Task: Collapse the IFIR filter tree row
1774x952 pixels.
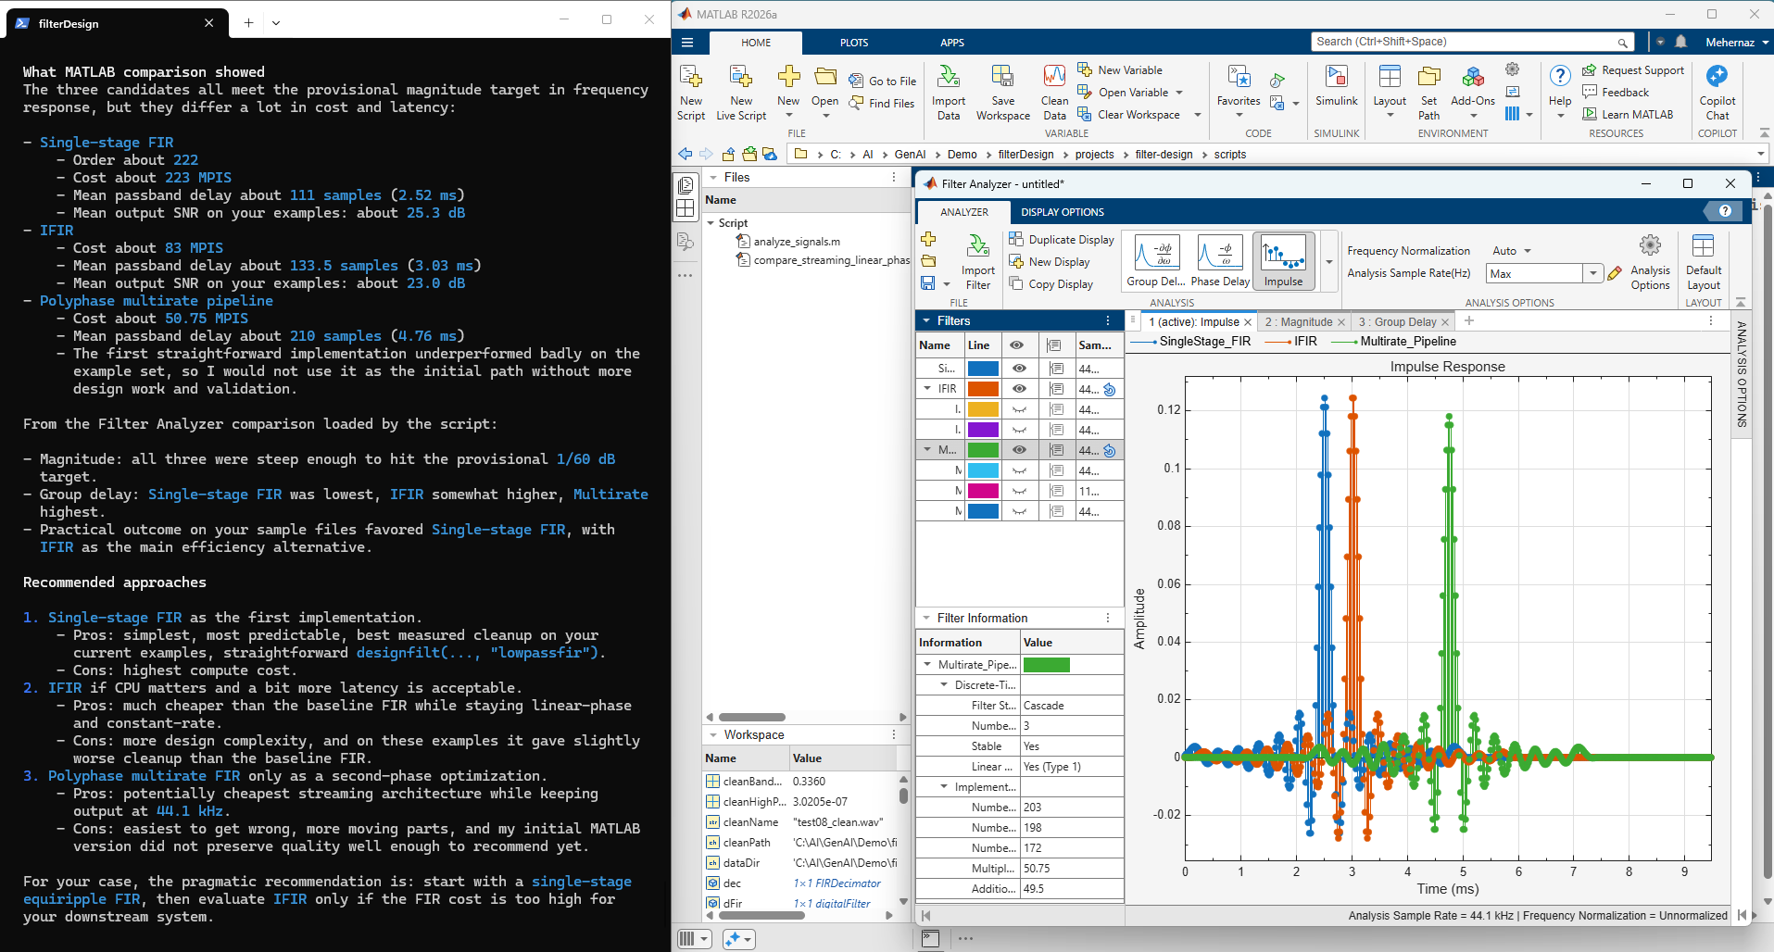Action: 927,389
